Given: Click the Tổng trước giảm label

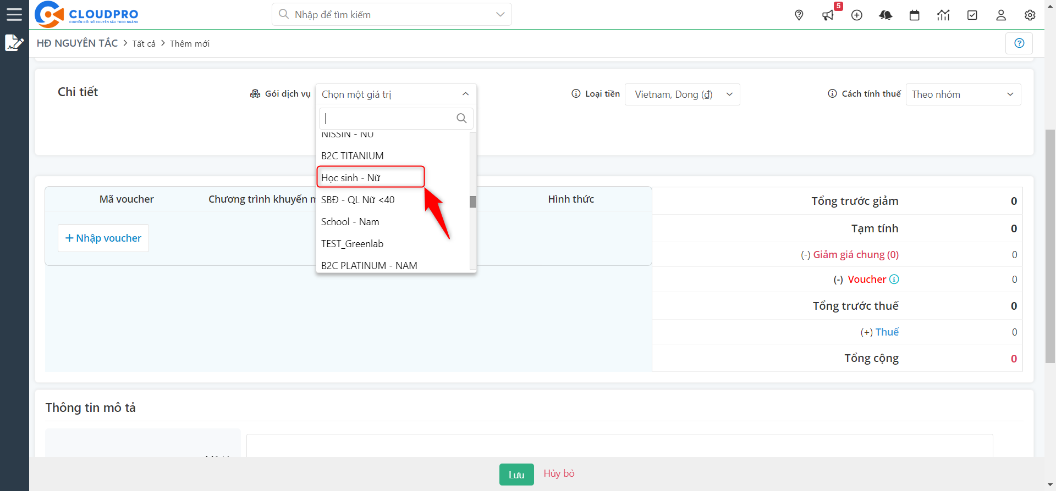Looking at the screenshot, I should pos(855,201).
